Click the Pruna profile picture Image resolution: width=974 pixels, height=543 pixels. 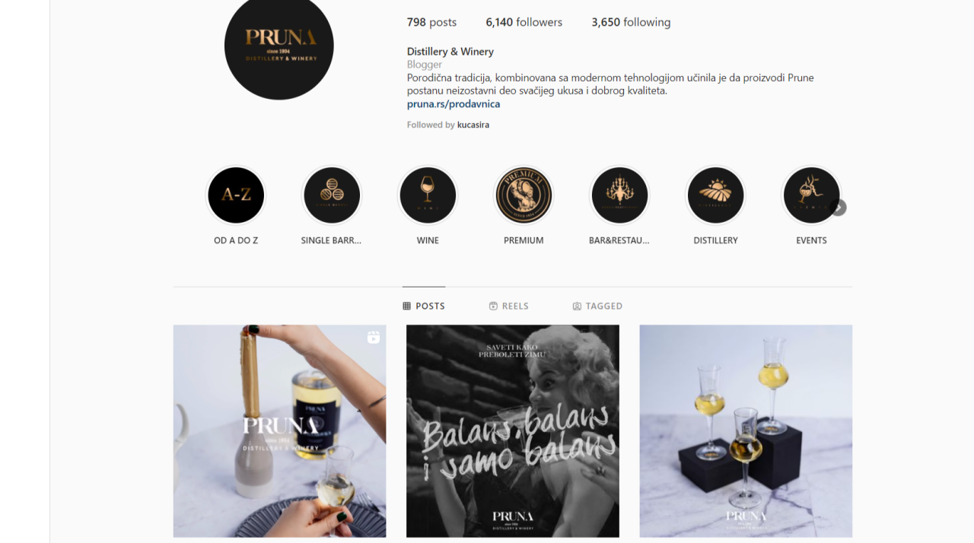pyautogui.click(x=279, y=46)
